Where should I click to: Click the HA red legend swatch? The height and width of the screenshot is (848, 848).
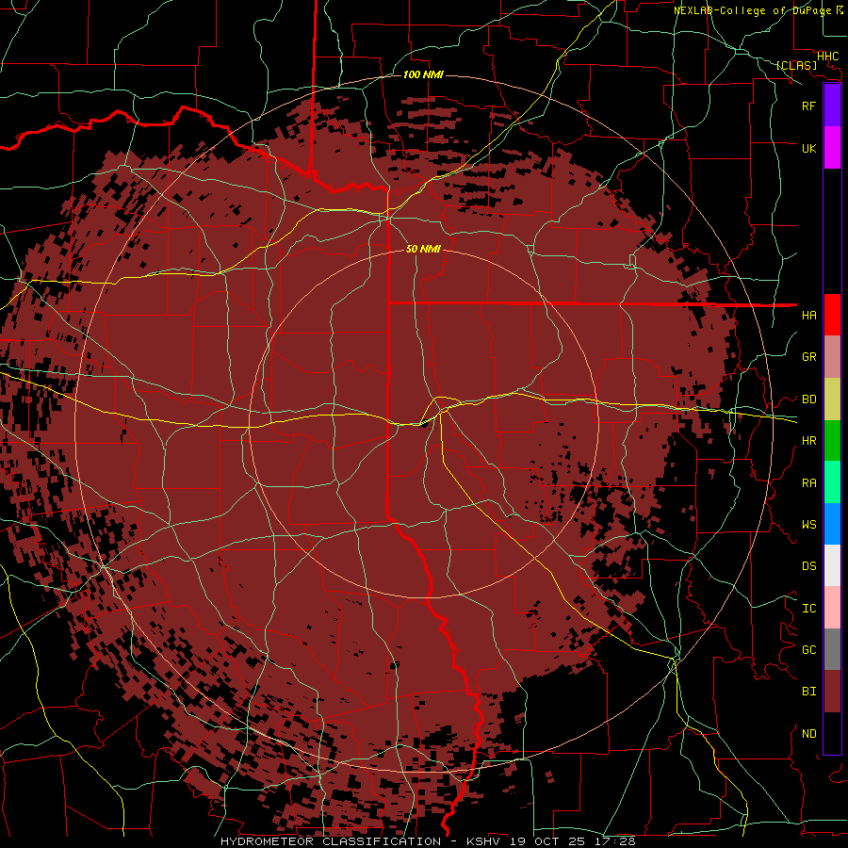832,315
